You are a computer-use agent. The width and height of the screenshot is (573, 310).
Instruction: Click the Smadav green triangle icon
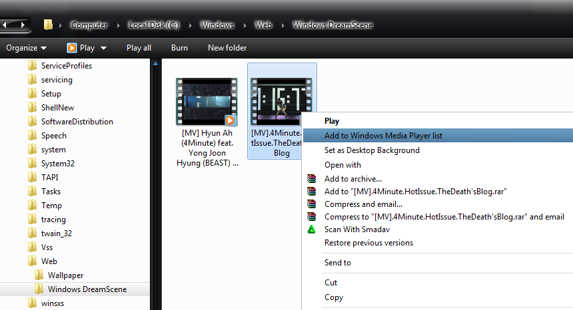pyautogui.click(x=311, y=230)
